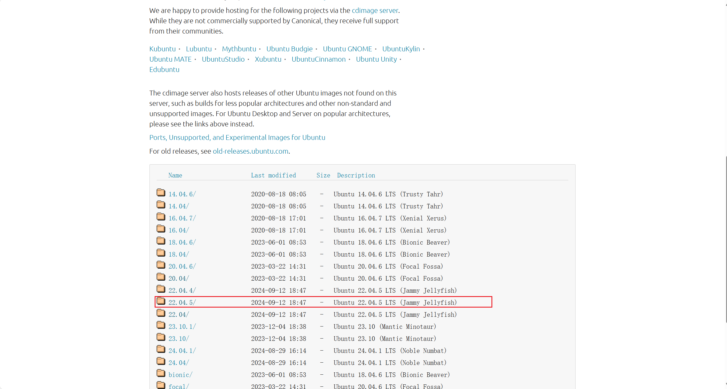Open the 24.04/ directory link
This screenshot has height=389, width=727.
point(178,363)
